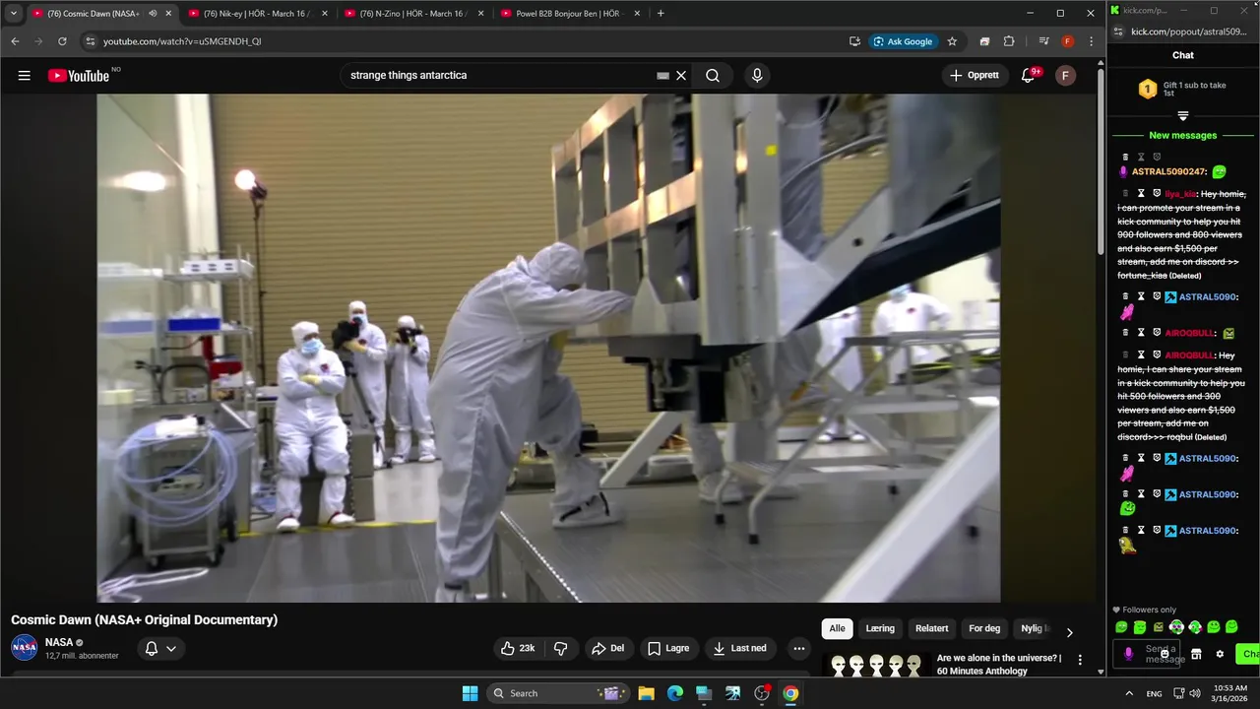Jump to New messages in Kick chat
1260x709 pixels.
click(1183, 135)
